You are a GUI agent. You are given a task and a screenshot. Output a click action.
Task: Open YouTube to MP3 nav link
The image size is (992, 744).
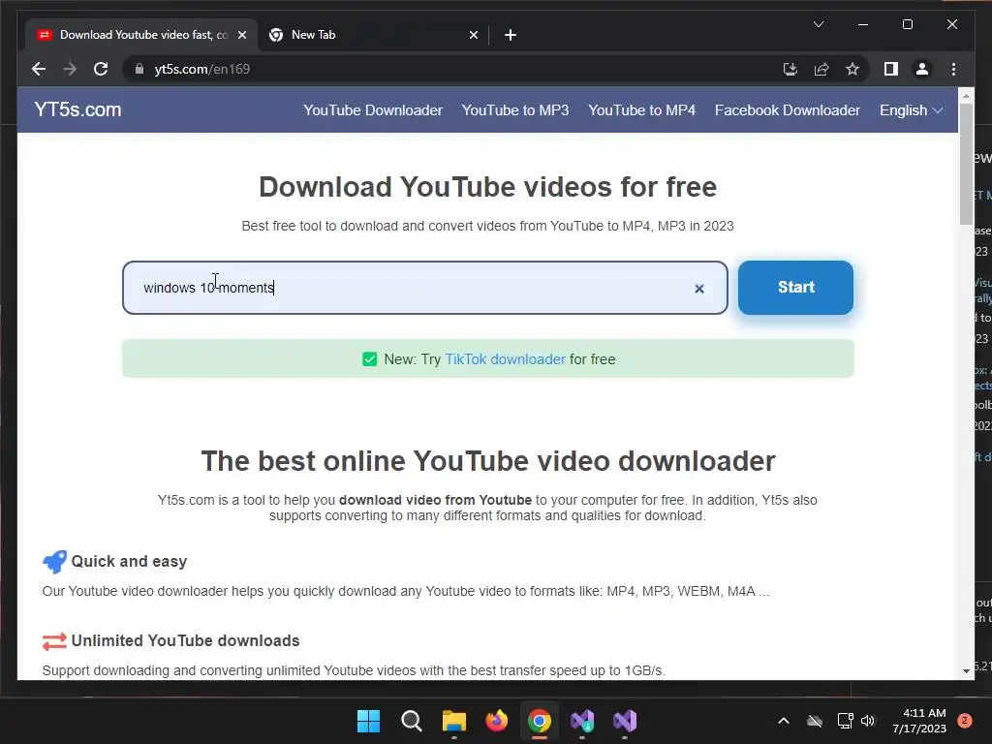click(515, 110)
